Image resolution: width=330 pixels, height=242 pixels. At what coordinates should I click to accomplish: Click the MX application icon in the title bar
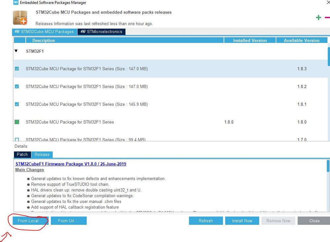point(16,3)
